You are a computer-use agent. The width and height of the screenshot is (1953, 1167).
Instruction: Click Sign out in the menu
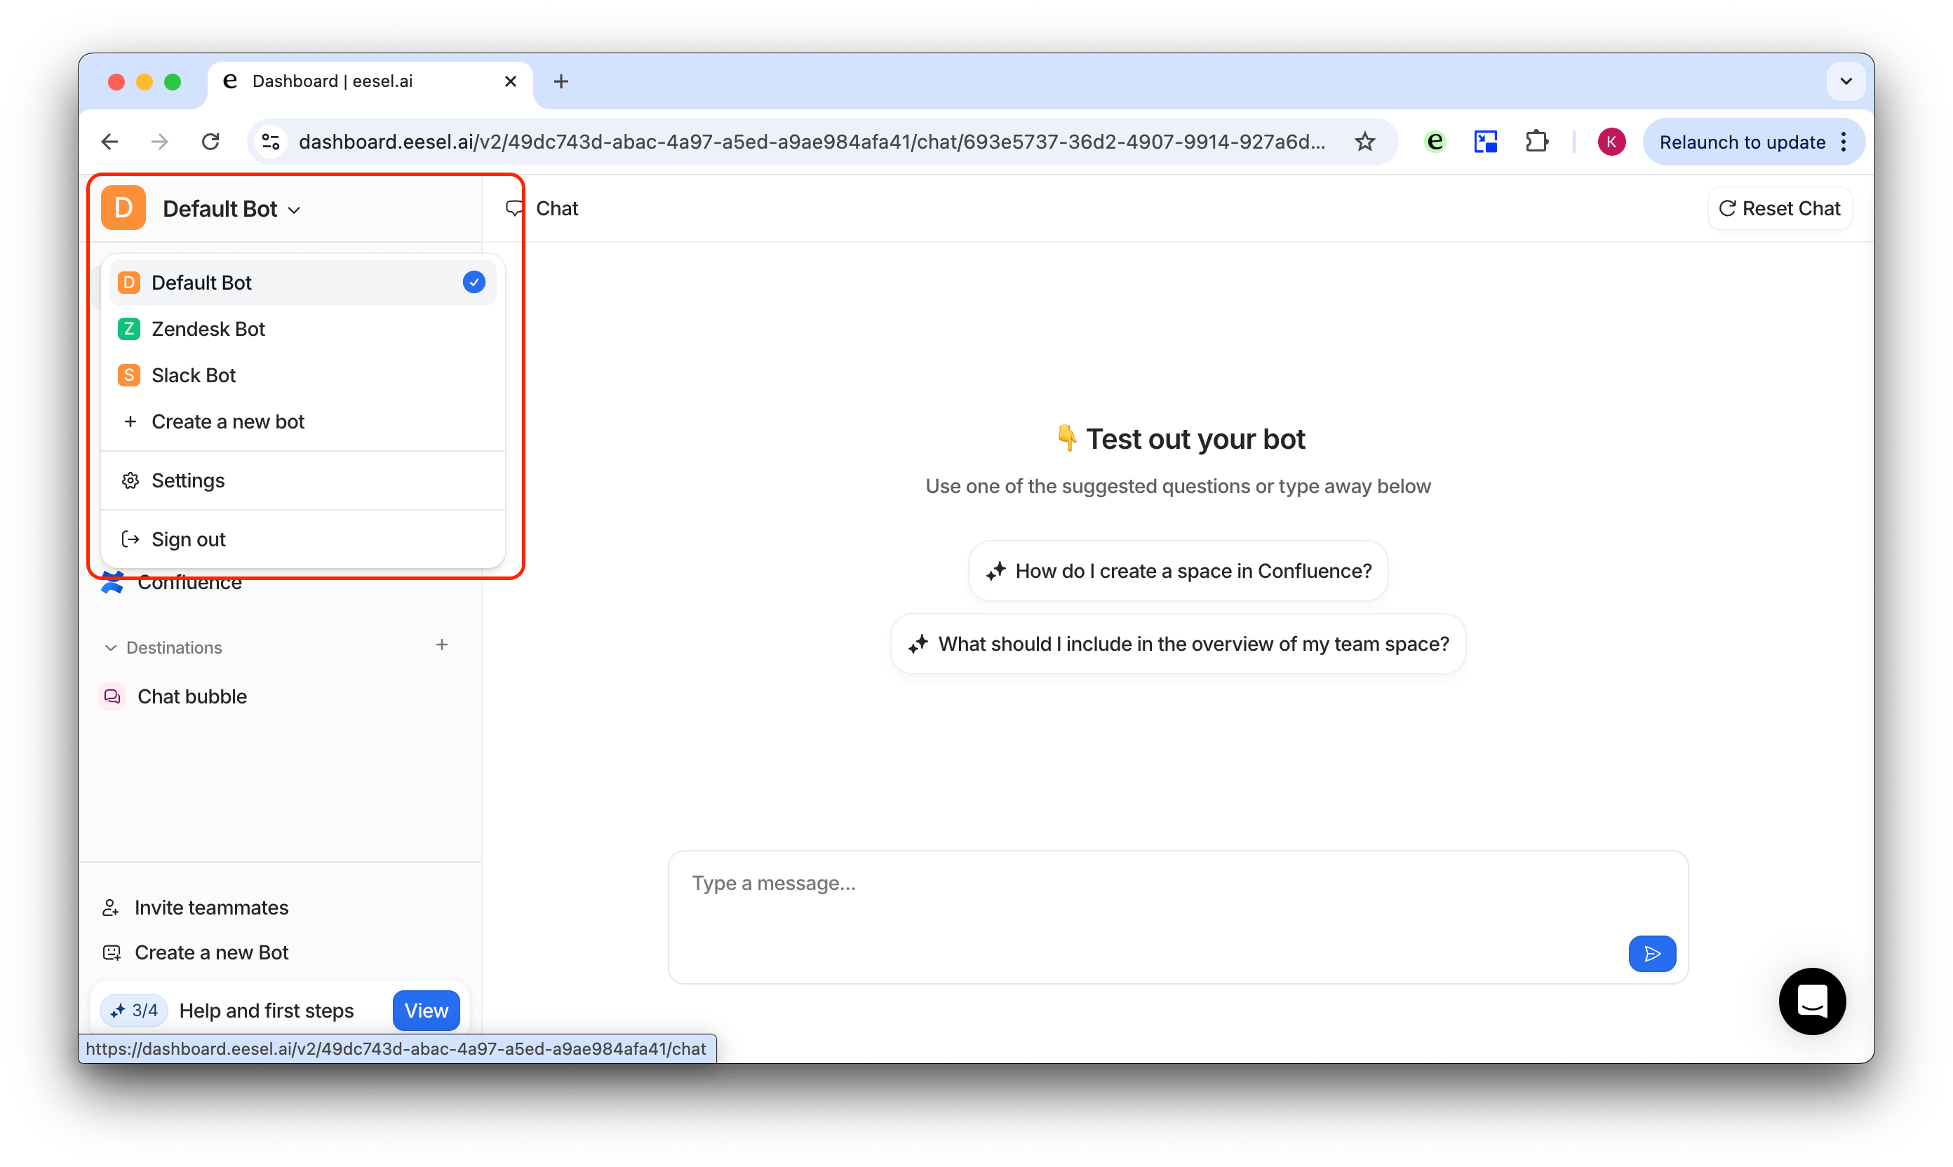pyautogui.click(x=302, y=539)
